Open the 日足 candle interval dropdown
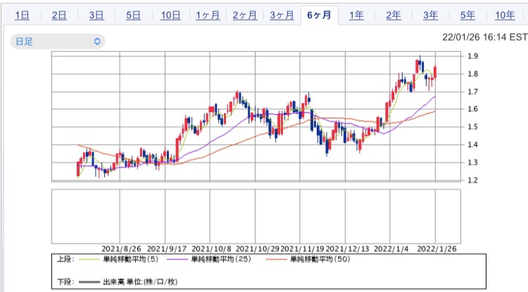Viewport: 528px width, 292px height. point(58,42)
